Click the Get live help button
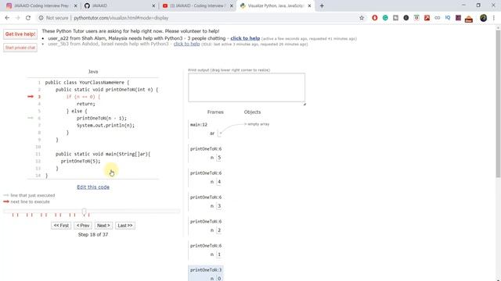Screen dimensions: 501x281 [20, 34]
